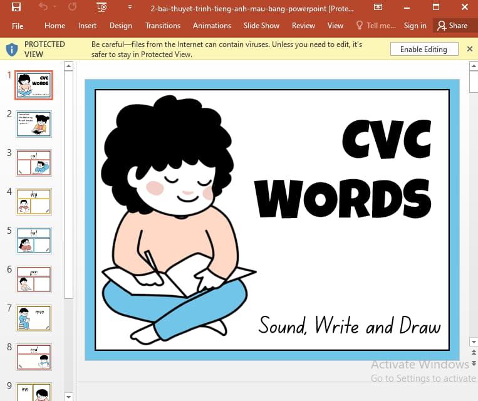Click the thumbnail pane scrollbar thumb
Screen dimensions: 478x401
(x=68, y=185)
